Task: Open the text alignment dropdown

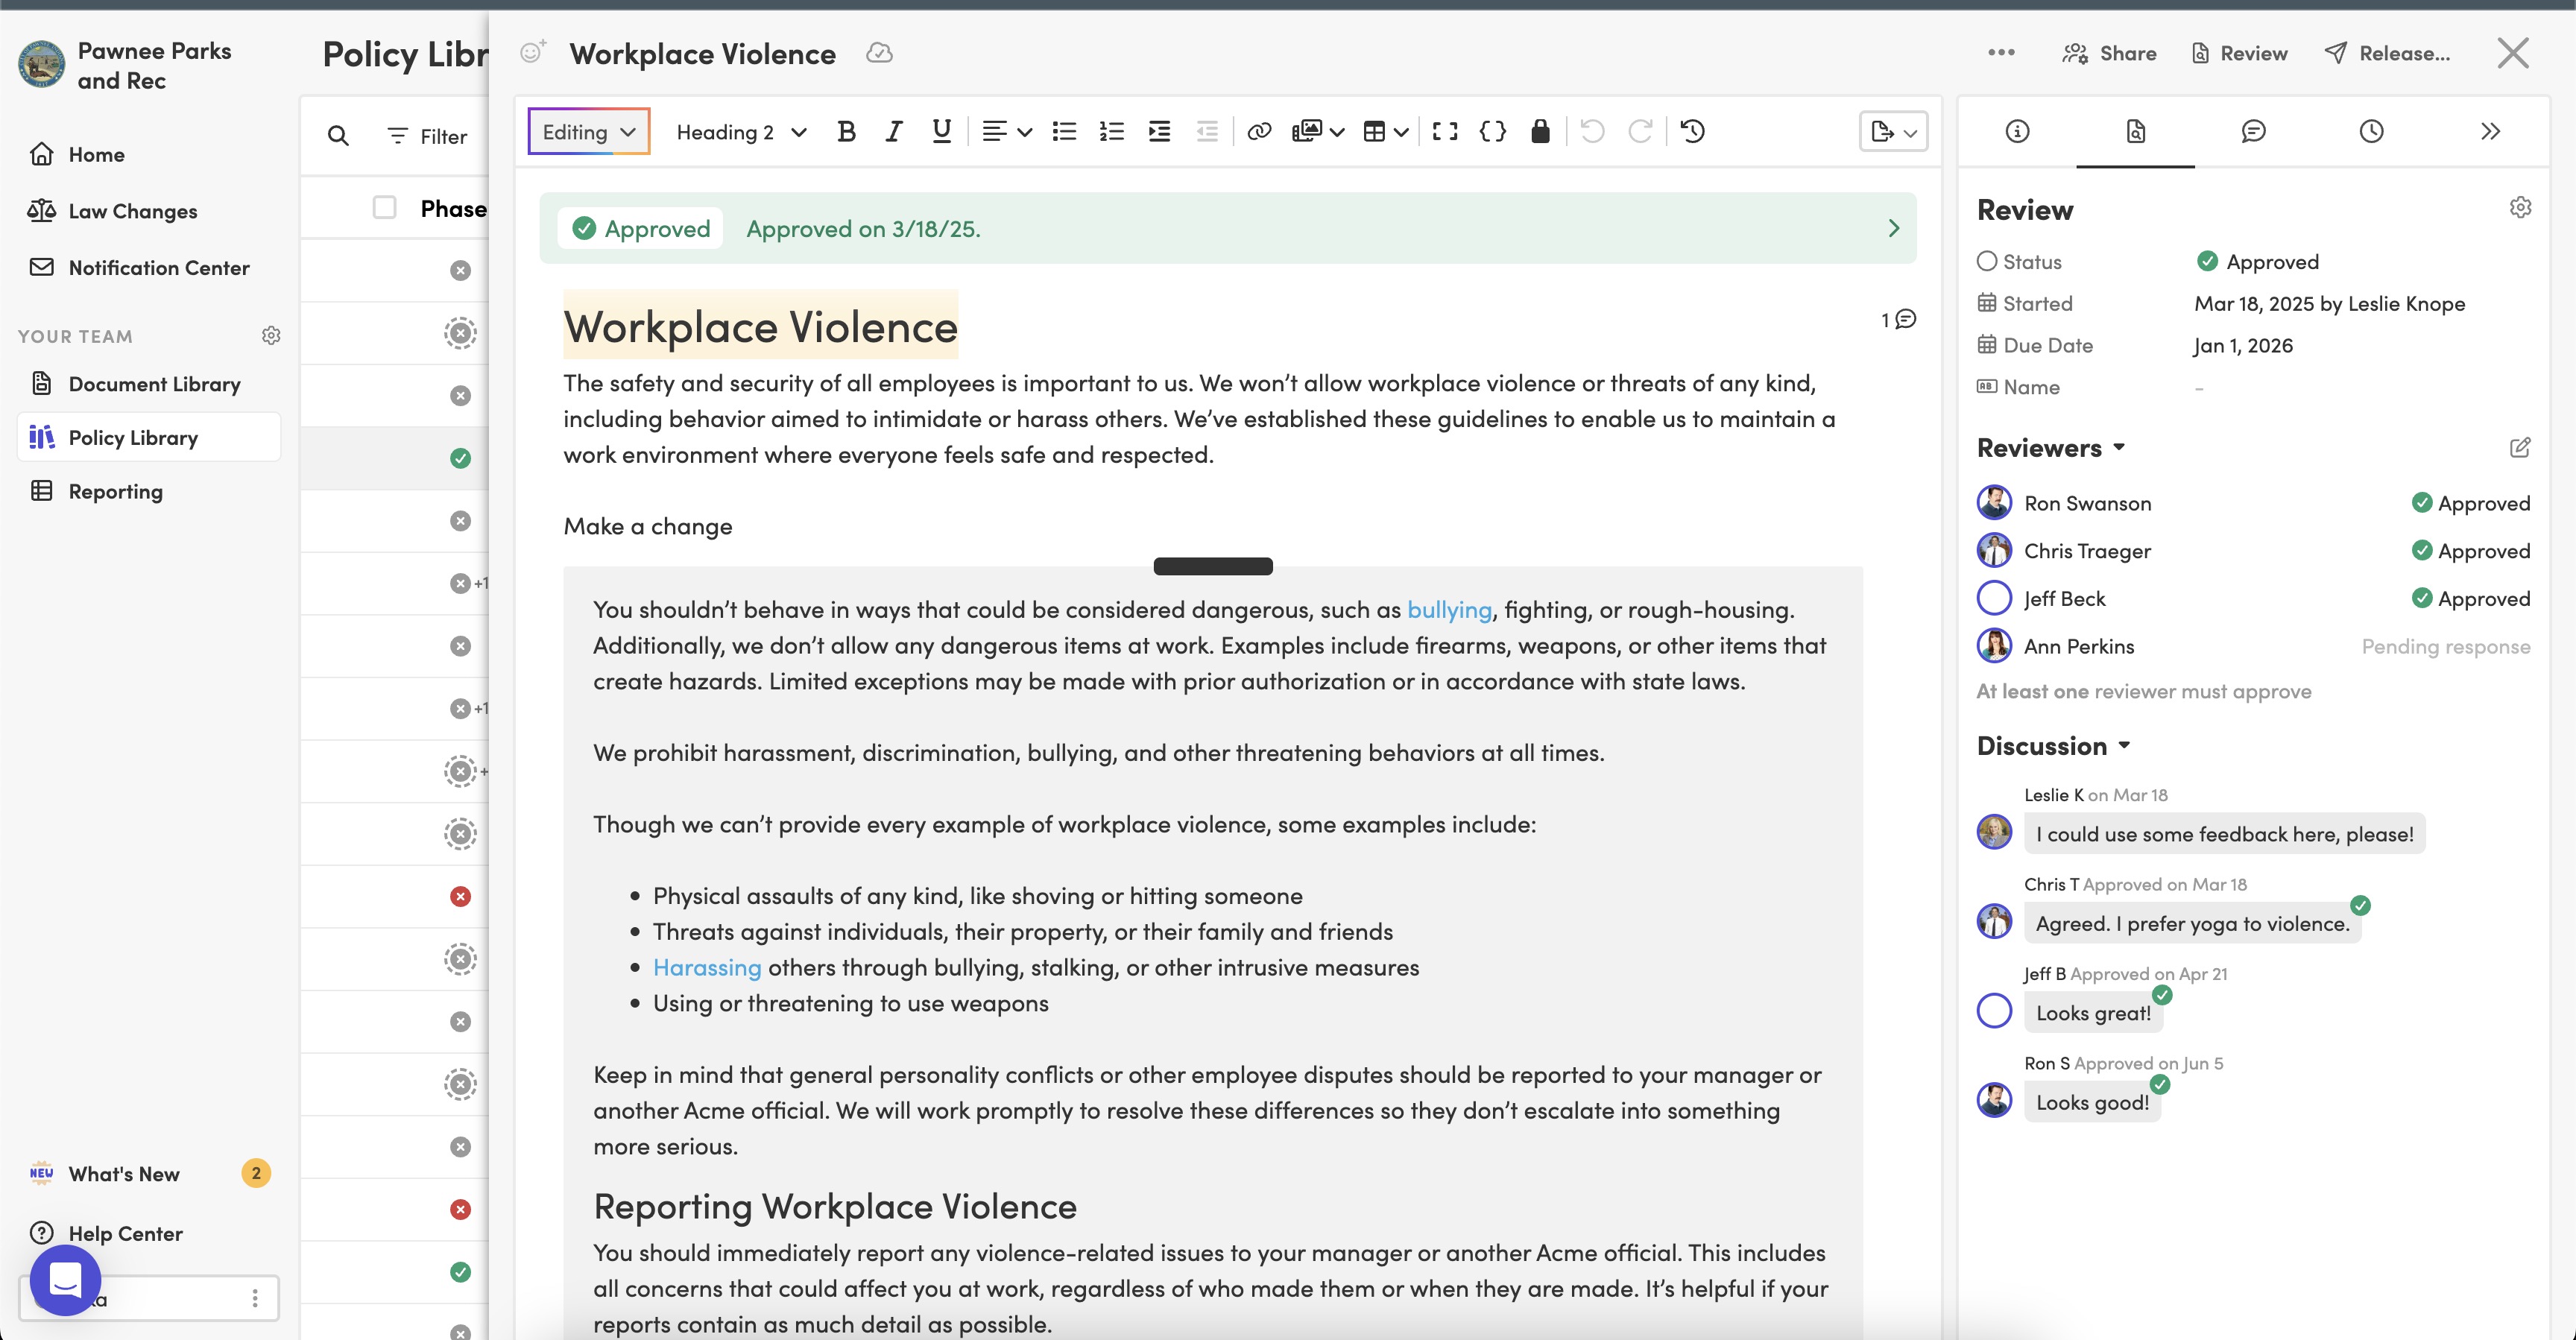Action: pyautogui.click(x=1006, y=131)
